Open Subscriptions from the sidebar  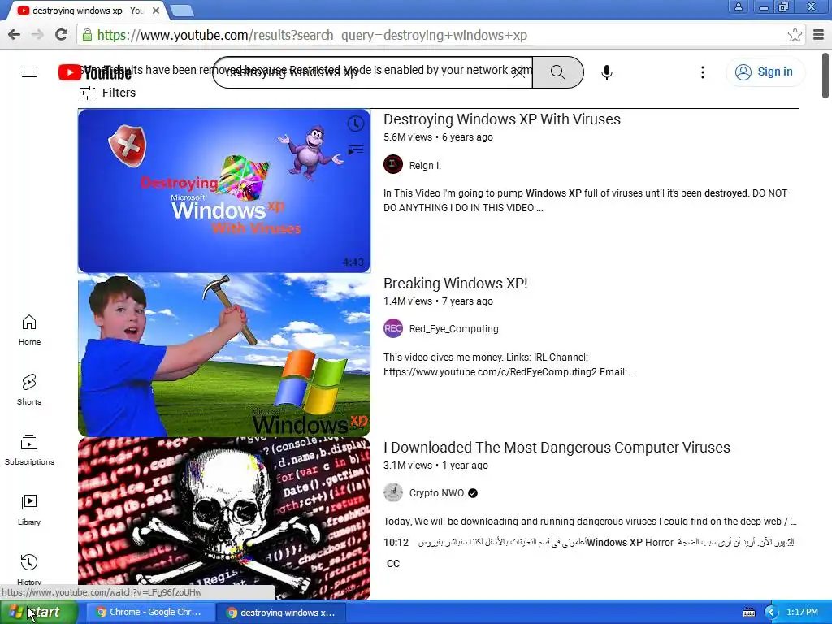click(x=29, y=450)
